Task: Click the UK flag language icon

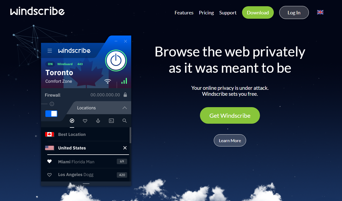Action: [320, 12]
